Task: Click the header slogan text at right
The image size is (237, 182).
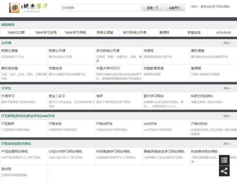Action: tap(210, 6)
